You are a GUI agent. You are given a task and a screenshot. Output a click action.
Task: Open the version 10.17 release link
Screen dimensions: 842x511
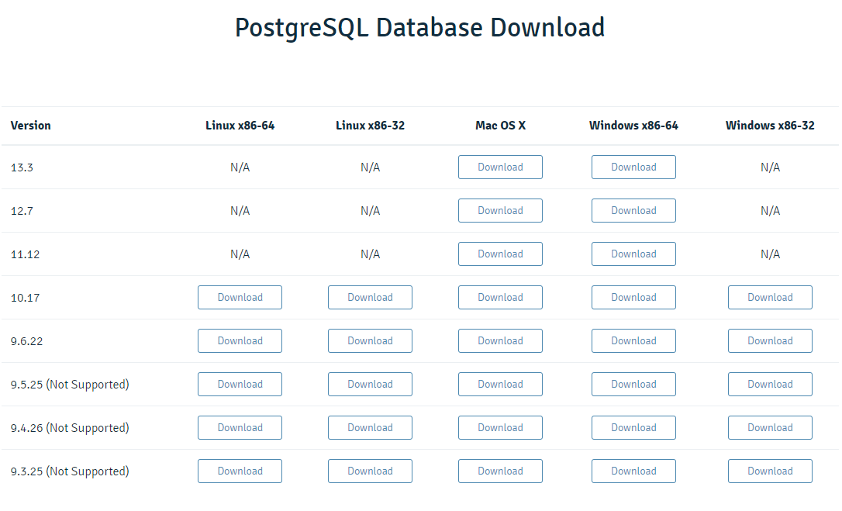coord(23,297)
